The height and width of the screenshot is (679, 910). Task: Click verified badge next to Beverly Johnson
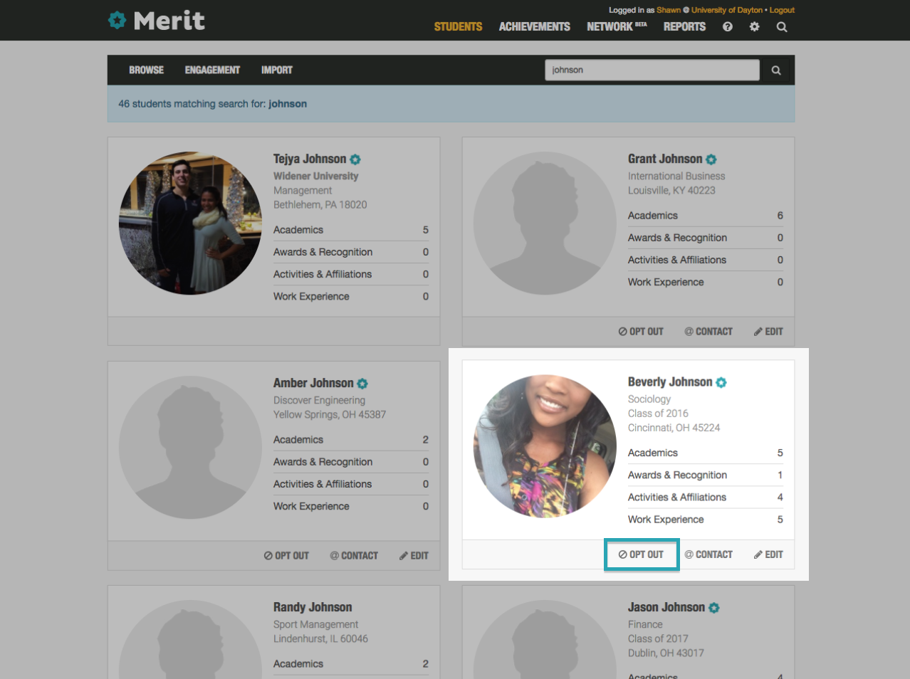721,382
